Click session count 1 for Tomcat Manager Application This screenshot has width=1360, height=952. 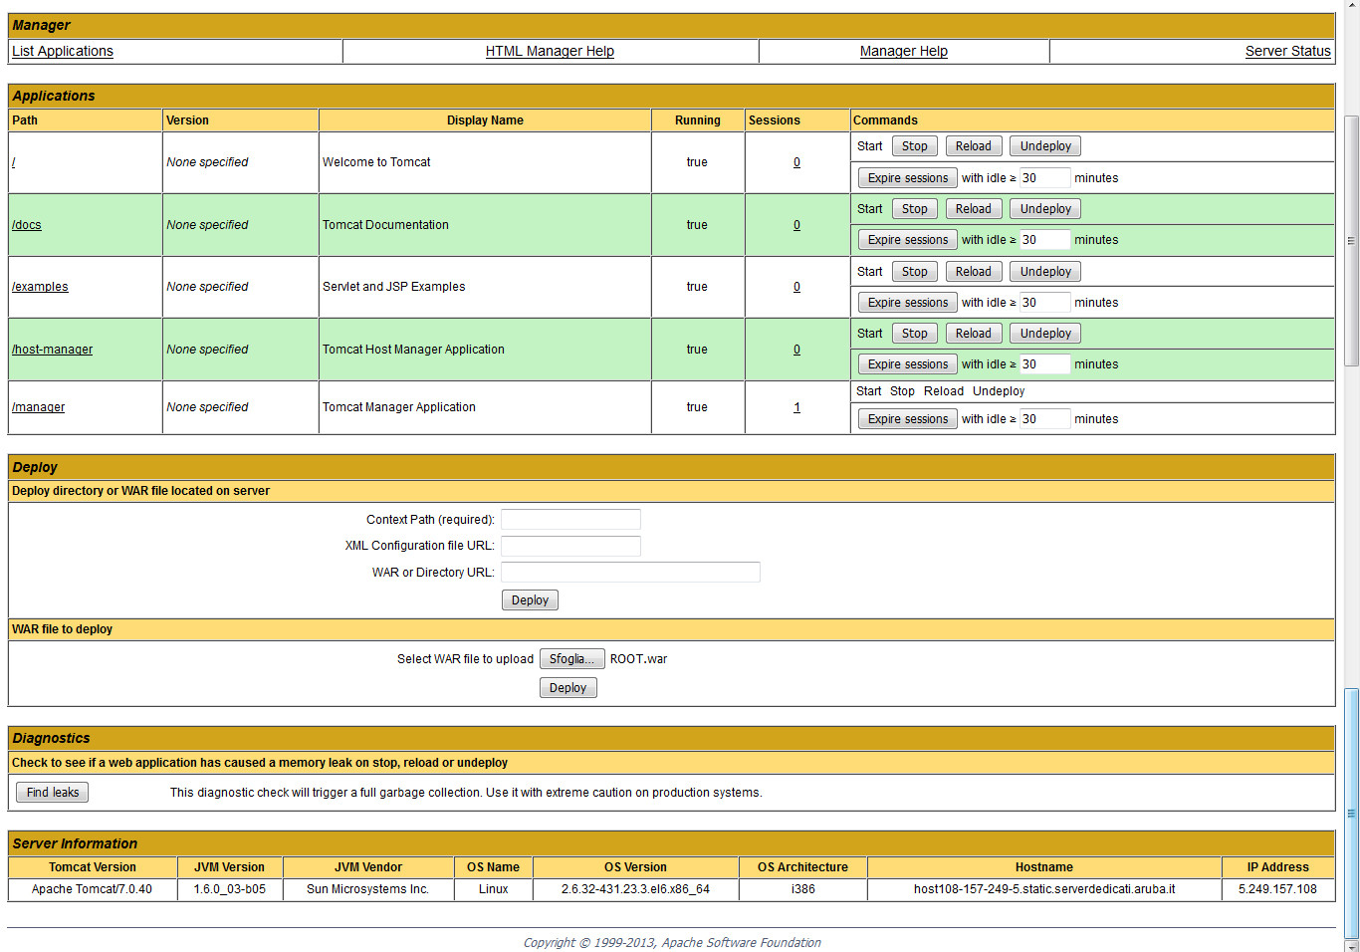pyautogui.click(x=796, y=407)
